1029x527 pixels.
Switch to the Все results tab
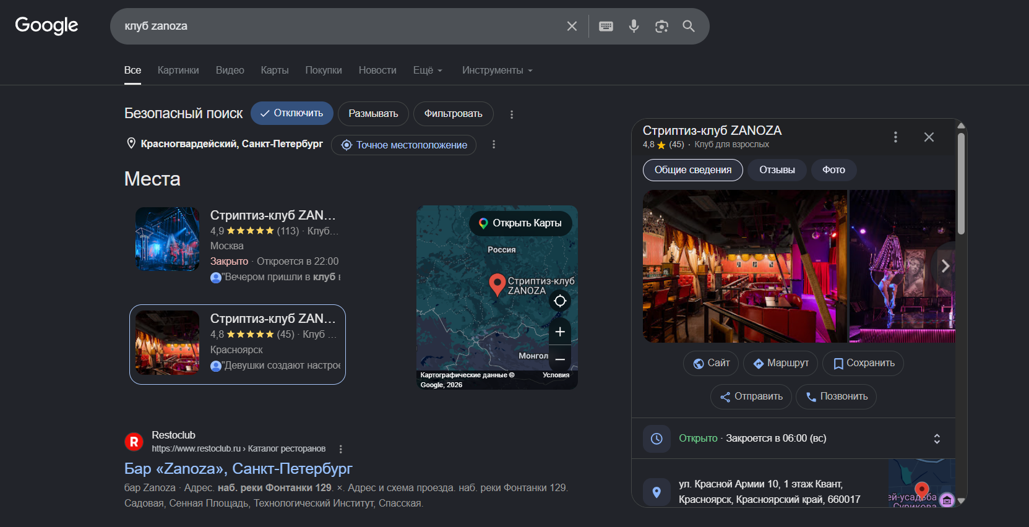[x=132, y=71]
